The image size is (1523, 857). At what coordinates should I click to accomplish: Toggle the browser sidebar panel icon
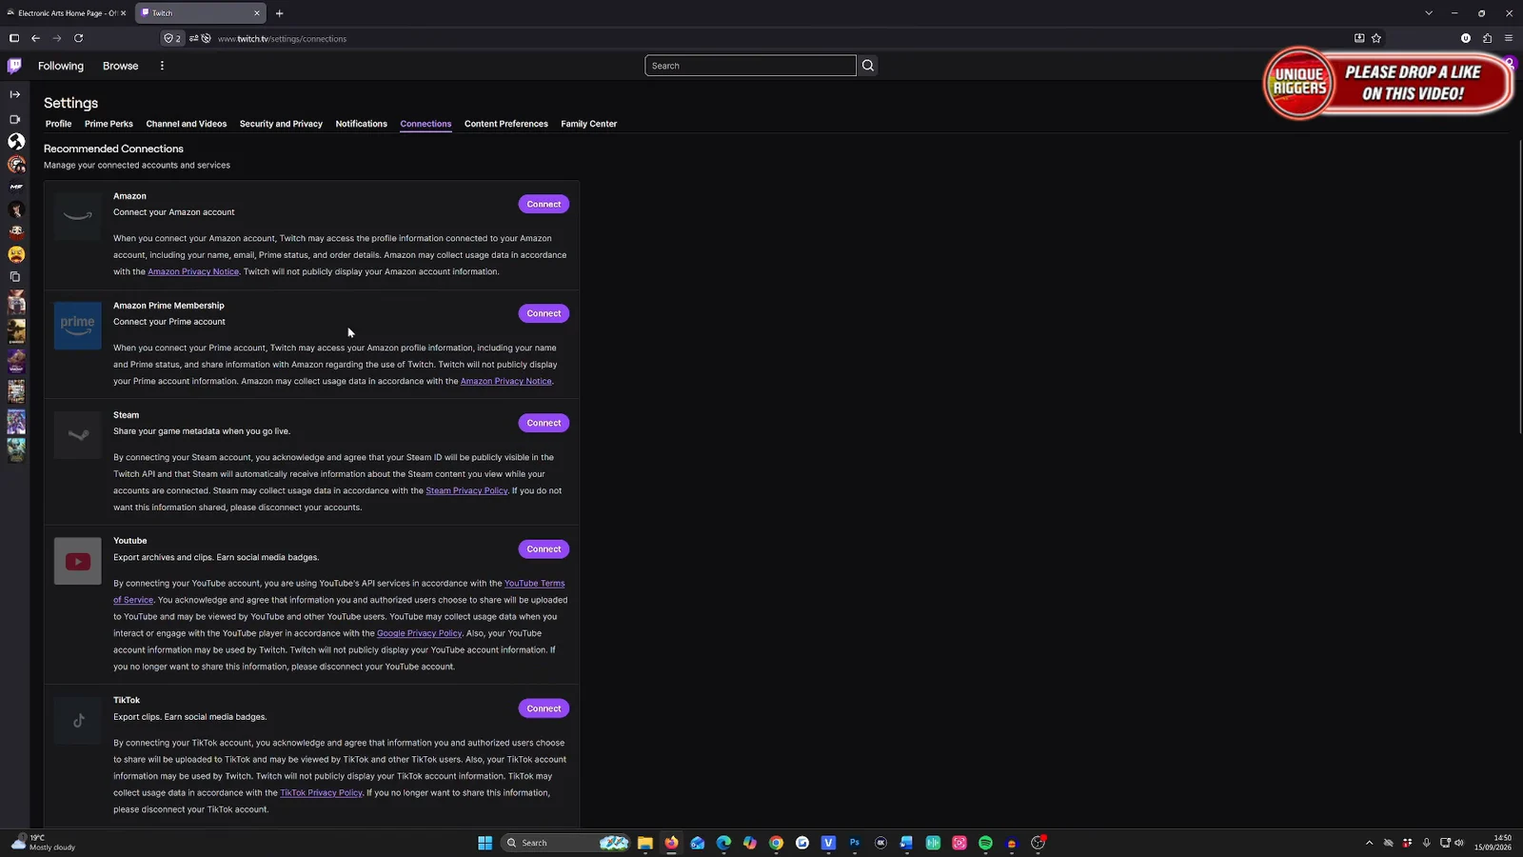13,38
